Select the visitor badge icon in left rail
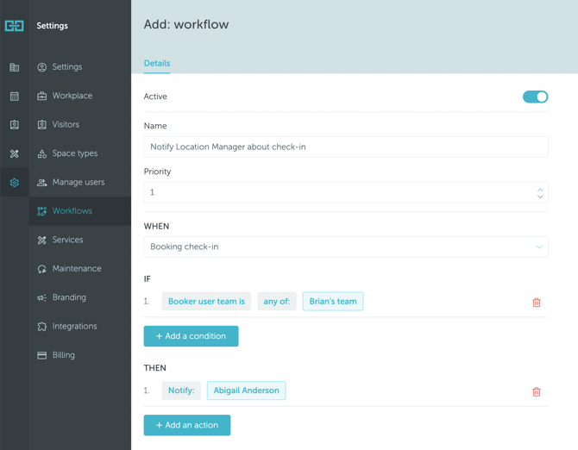 (15, 125)
